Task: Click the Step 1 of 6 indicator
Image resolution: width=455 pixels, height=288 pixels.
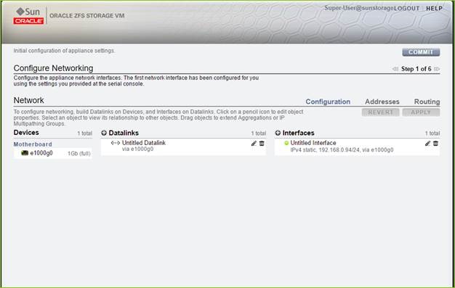Action: [416, 69]
